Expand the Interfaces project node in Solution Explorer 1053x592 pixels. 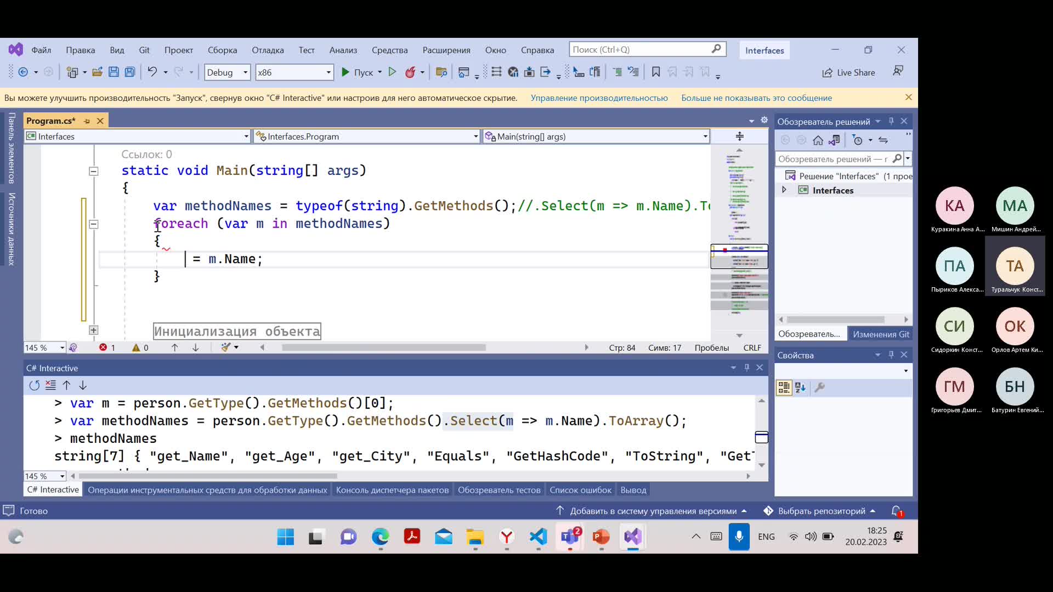tap(784, 190)
